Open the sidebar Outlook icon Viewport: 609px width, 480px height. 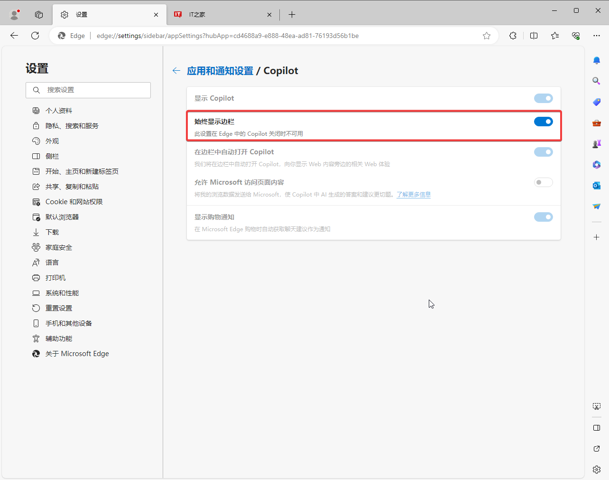click(597, 186)
